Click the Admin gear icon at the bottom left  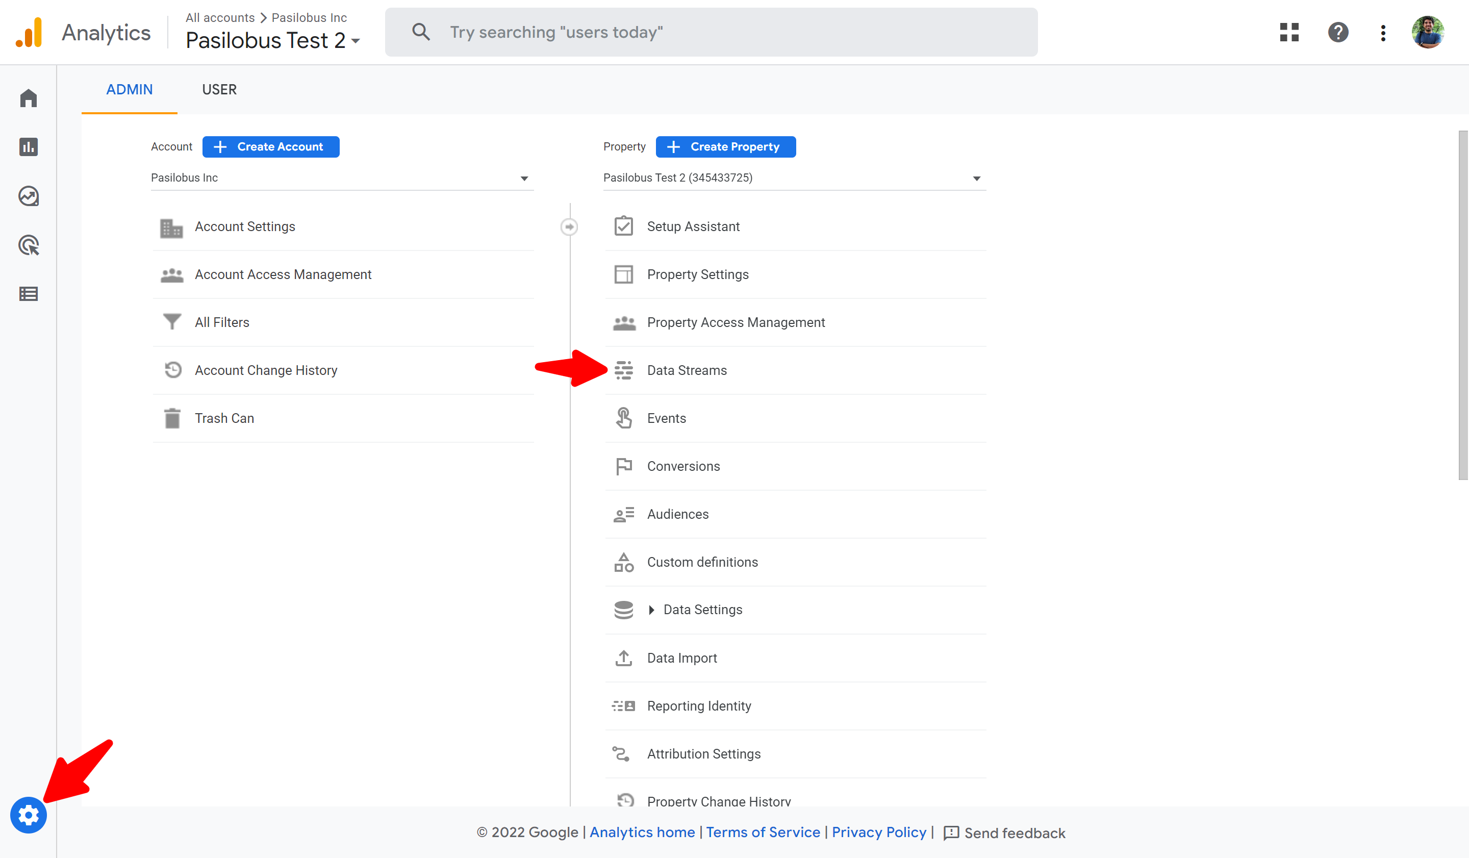tap(28, 815)
